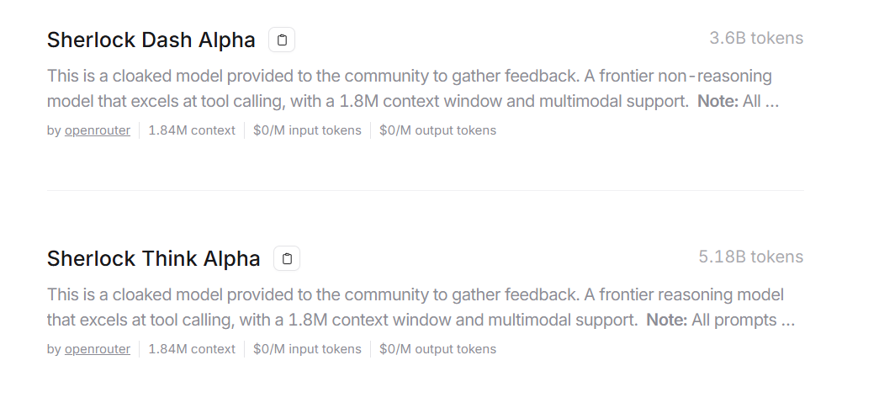Click the bold Note label in Dash Alpha description
The height and width of the screenshot is (408, 879).
tap(717, 102)
